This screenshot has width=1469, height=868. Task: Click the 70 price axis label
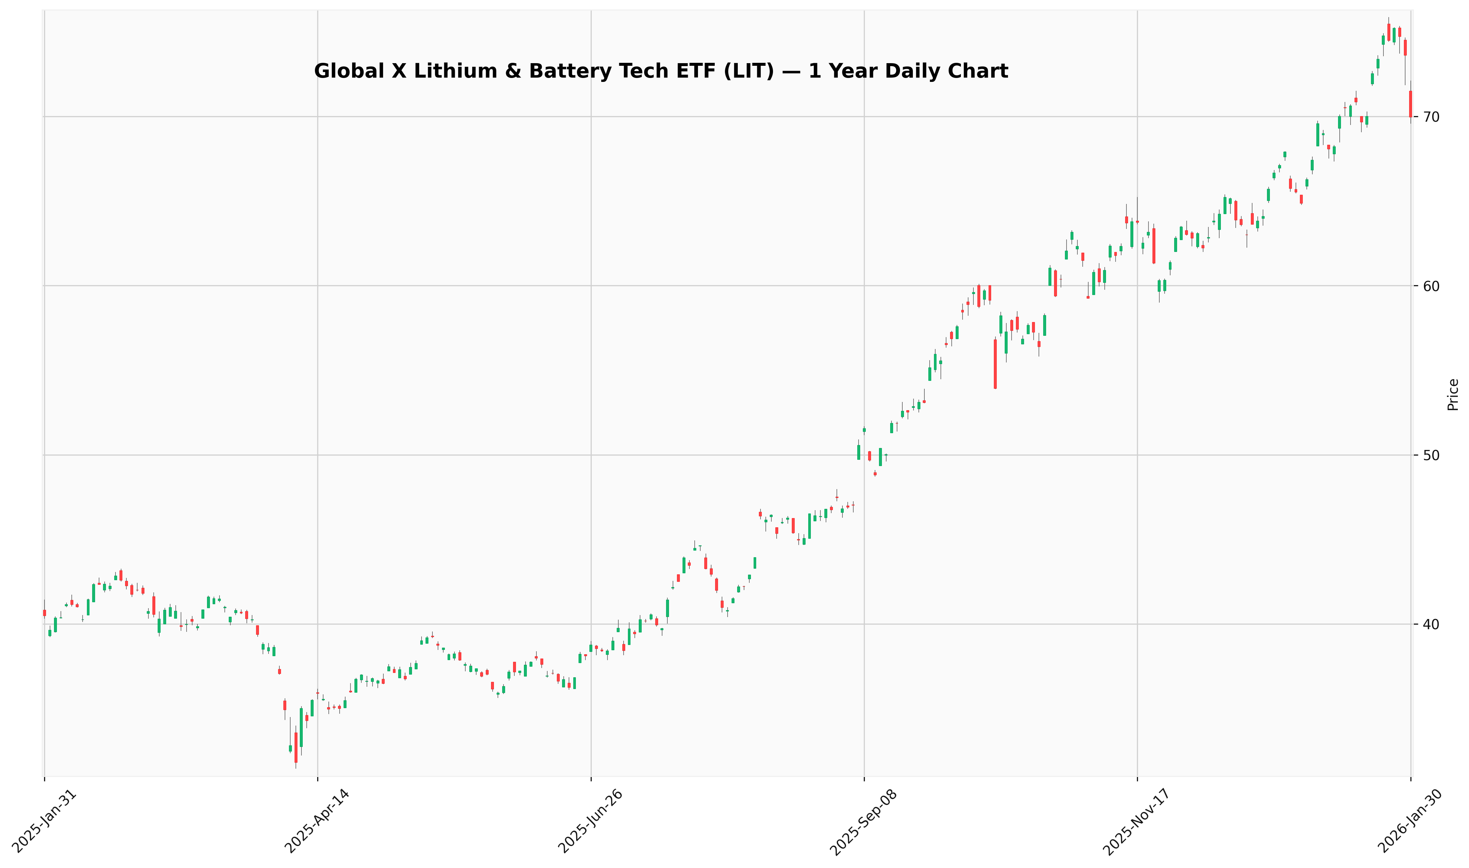coord(1431,117)
